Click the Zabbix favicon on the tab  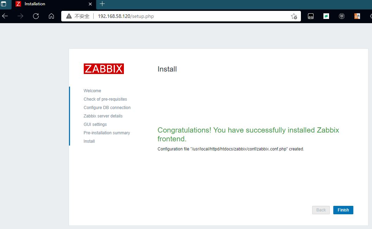(x=18, y=4)
